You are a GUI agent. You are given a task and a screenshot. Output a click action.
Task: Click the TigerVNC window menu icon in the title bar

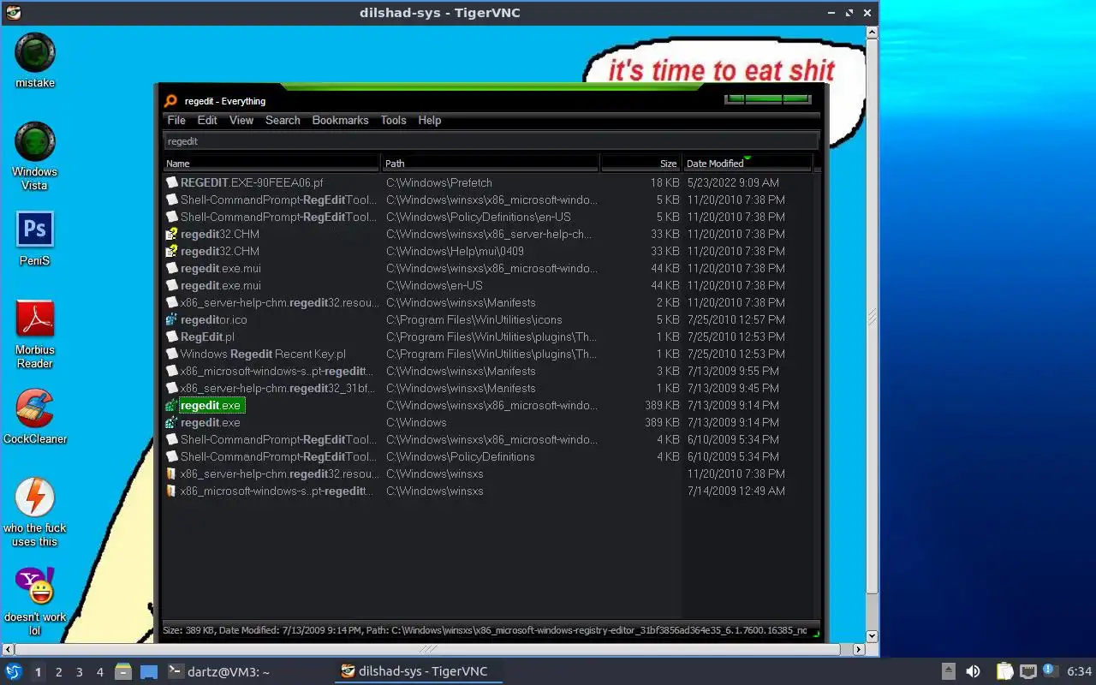point(13,13)
